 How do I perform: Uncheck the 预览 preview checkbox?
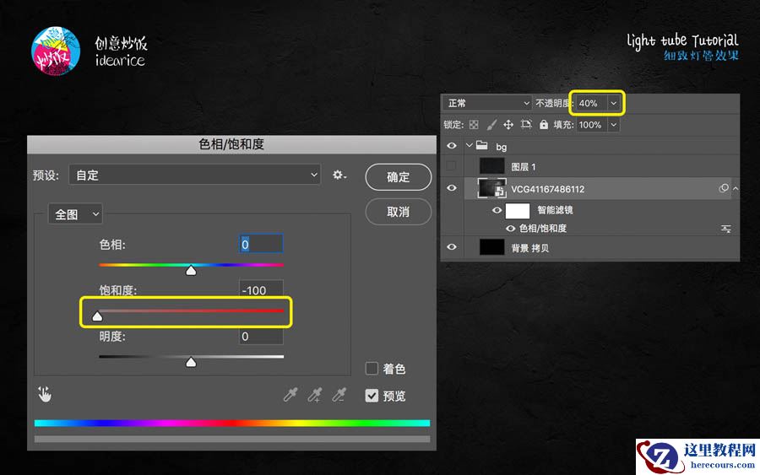click(x=372, y=396)
